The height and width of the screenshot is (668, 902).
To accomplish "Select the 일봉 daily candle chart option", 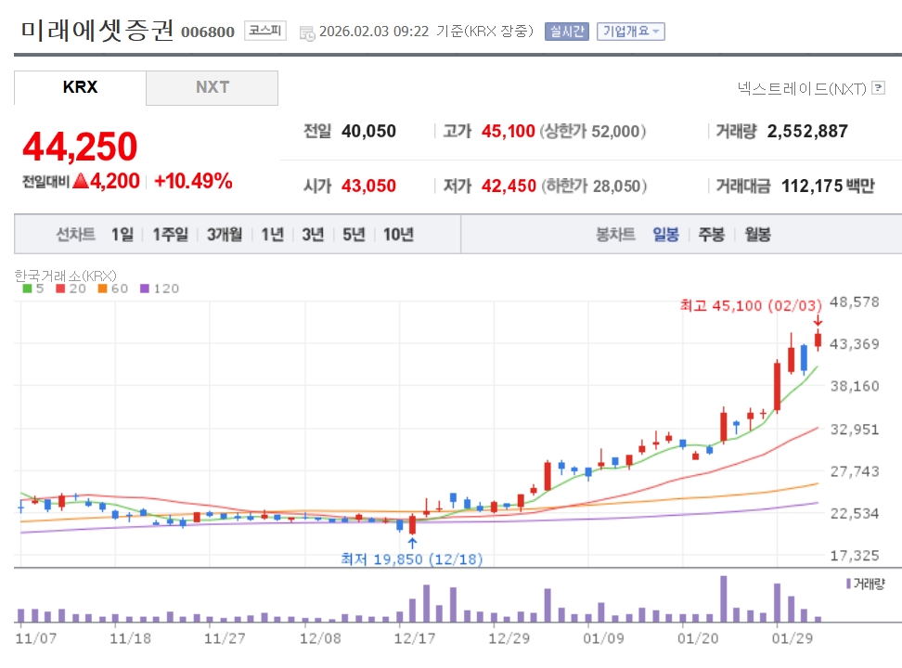I will click(665, 234).
